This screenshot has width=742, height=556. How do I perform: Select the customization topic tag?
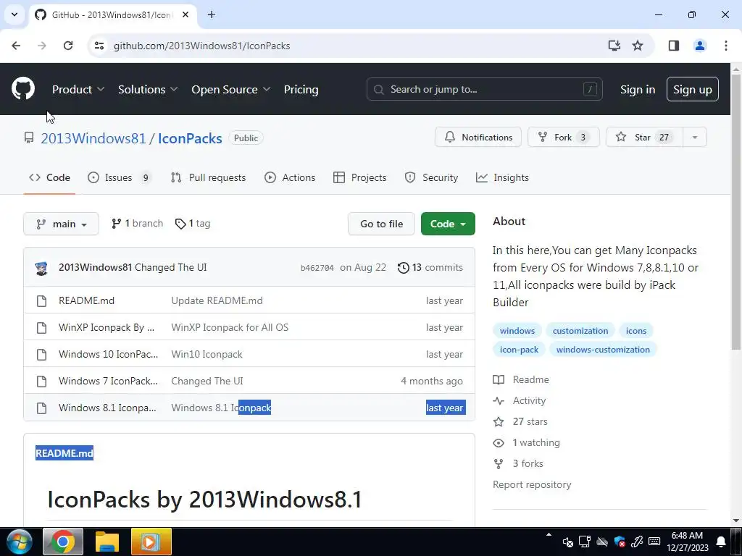pyautogui.click(x=580, y=330)
